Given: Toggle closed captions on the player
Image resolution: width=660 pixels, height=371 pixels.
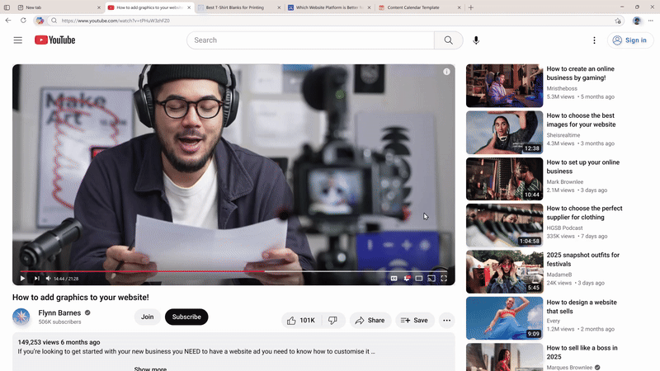Looking at the screenshot, I should [x=394, y=279].
